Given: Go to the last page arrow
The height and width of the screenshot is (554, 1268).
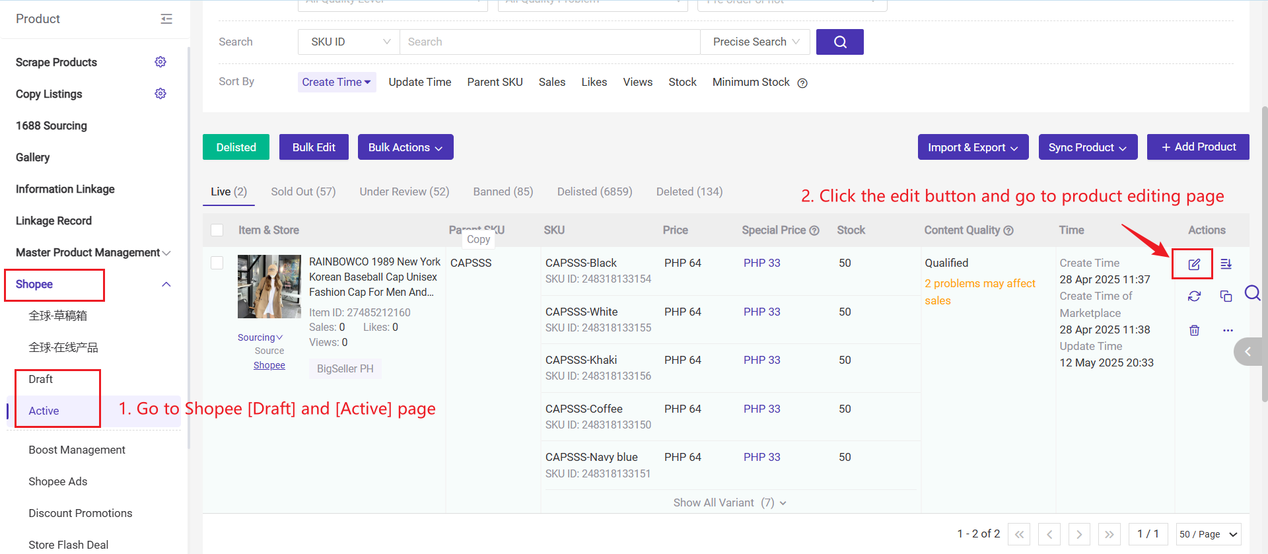Looking at the screenshot, I should point(1109,534).
